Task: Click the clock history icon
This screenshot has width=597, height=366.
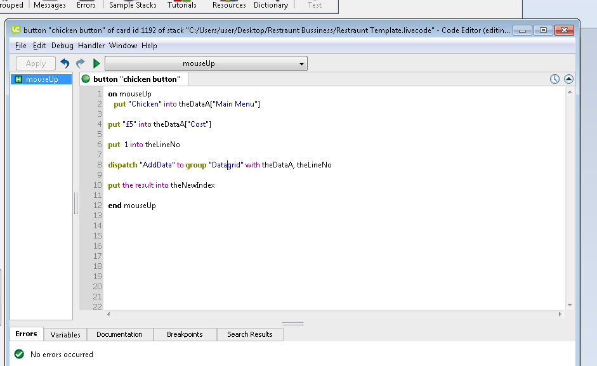Action: click(554, 79)
